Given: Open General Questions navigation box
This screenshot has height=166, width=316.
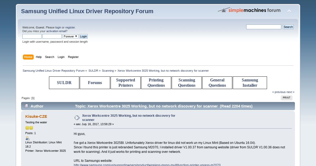Looking at the screenshot, I should coord(217,83).
